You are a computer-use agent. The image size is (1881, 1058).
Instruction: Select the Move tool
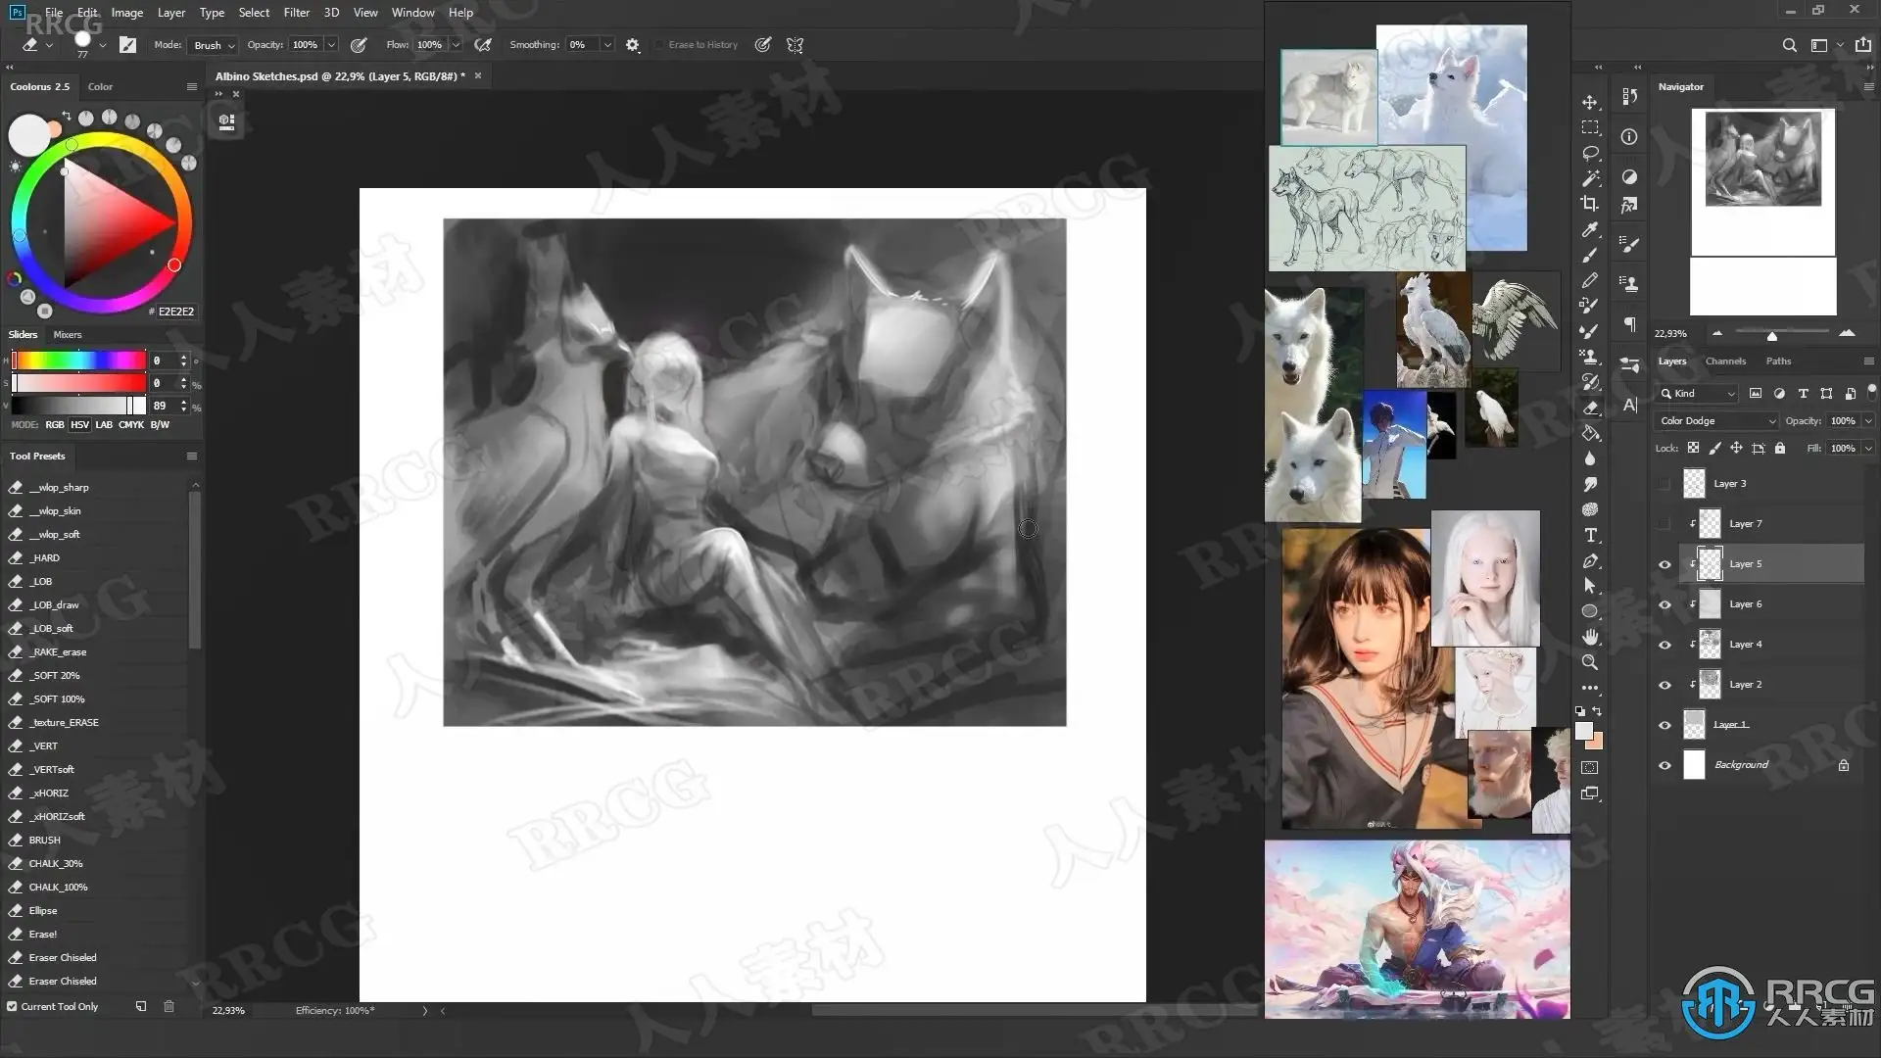1590,103
